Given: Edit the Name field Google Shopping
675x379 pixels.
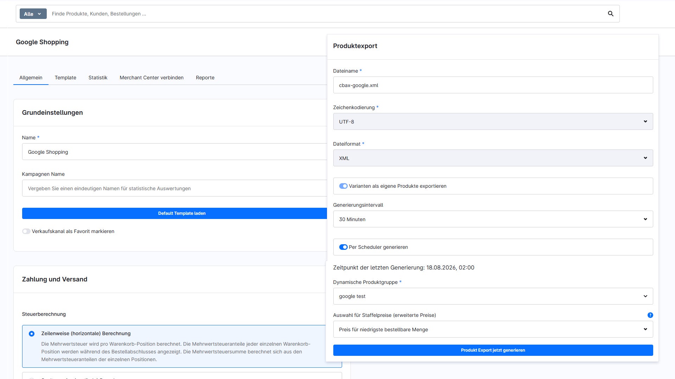Looking at the screenshot, I should 175,152.
